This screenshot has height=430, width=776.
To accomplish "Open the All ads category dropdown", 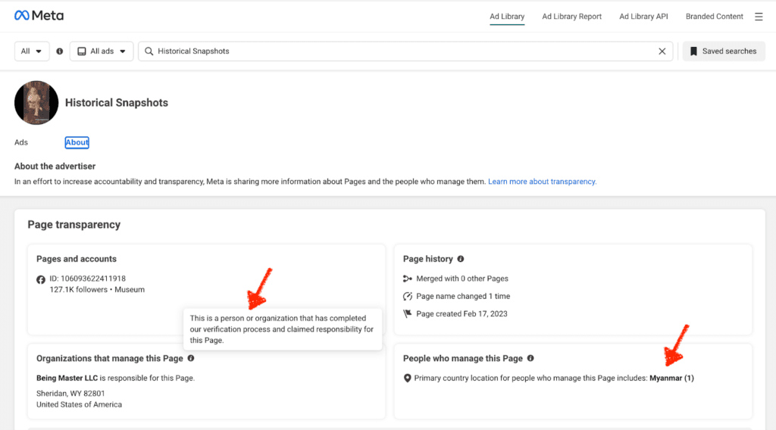I will point(102,51).
